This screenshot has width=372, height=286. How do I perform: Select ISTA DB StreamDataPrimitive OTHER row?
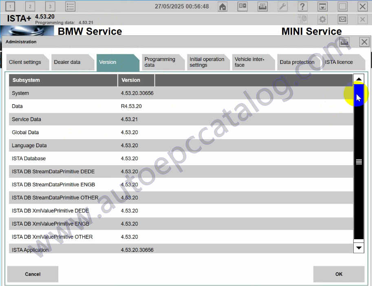(181, 198)
